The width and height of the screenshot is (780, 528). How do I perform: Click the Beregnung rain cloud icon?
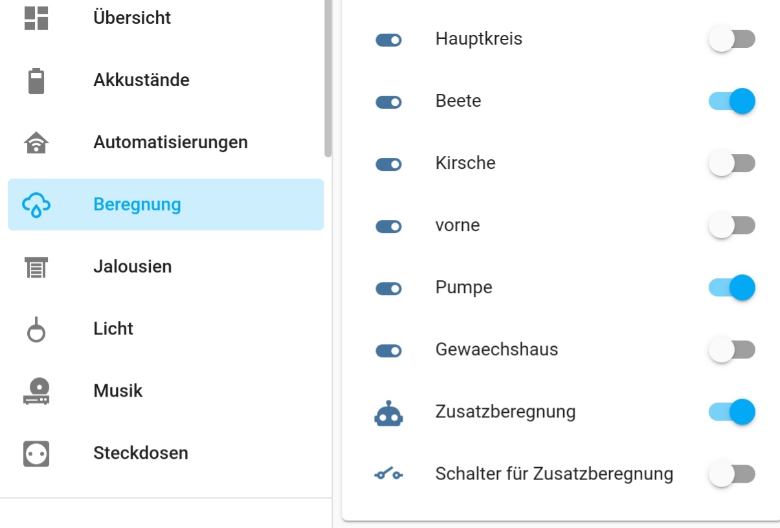(36, 205)
